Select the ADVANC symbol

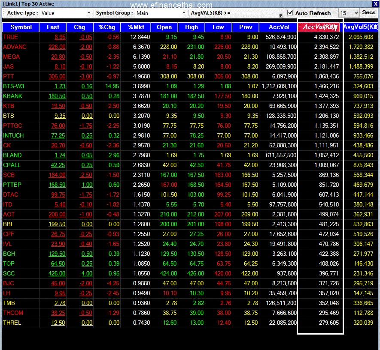click(15, 47)
